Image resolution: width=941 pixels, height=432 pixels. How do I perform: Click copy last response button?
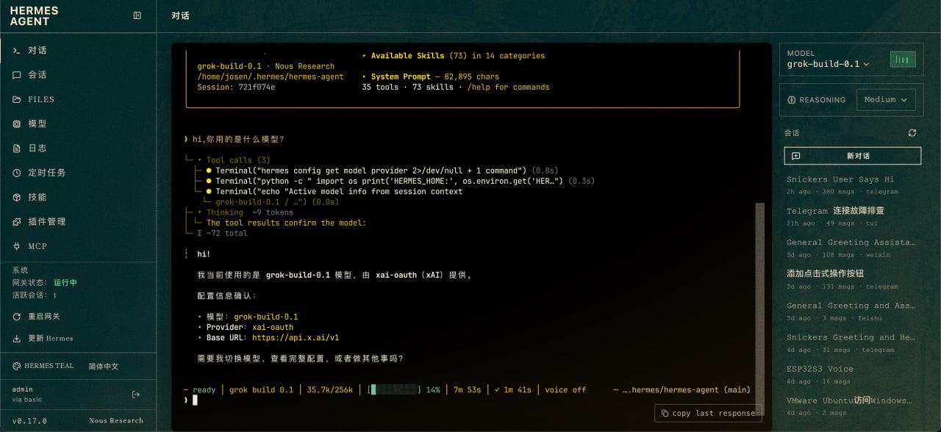coord(708,413)
